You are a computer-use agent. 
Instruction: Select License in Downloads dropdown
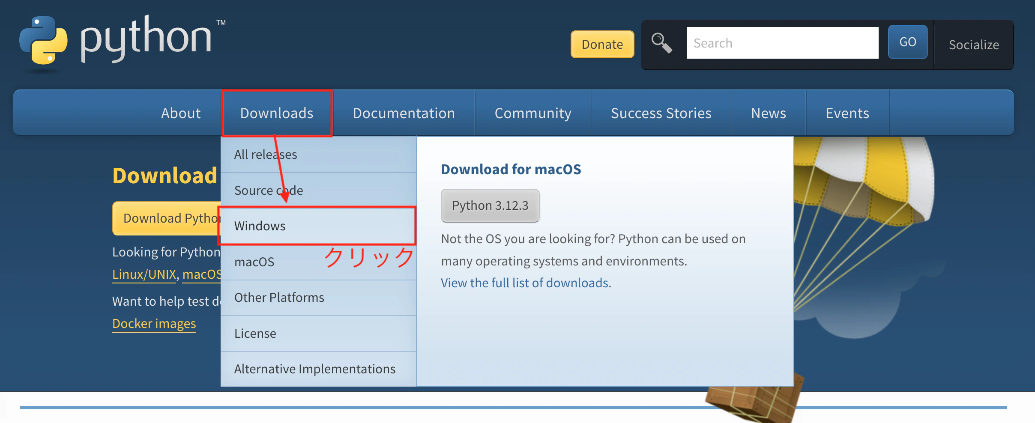(x=318, y=334)
